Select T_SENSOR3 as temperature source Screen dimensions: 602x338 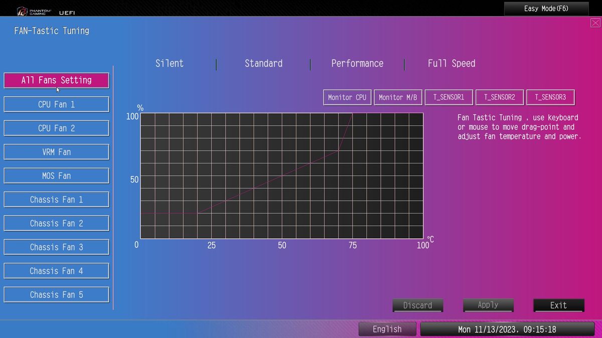pos(550,97)
